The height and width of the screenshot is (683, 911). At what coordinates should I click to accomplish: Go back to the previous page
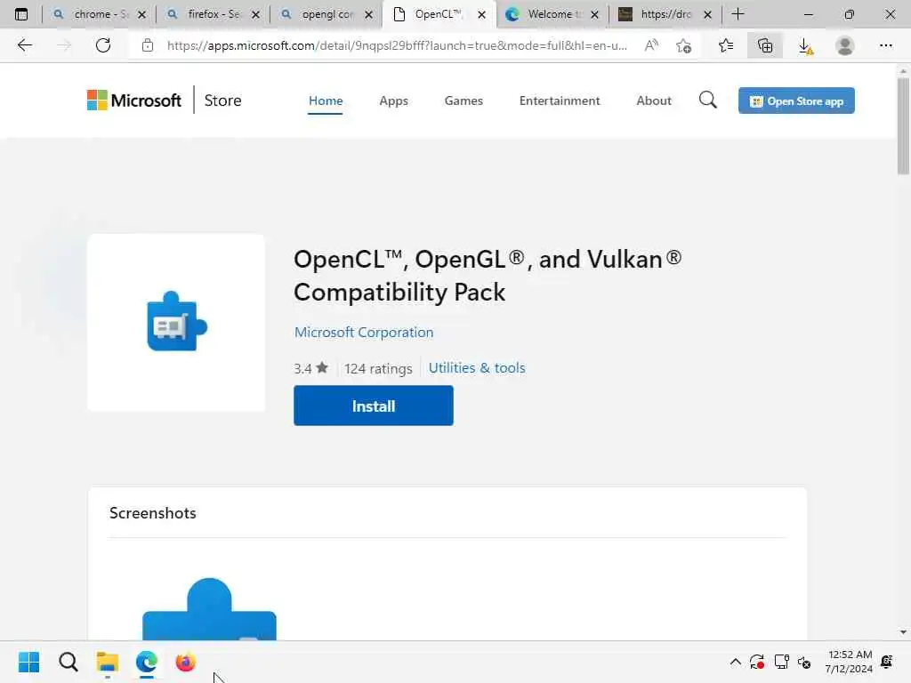(24, 45)
